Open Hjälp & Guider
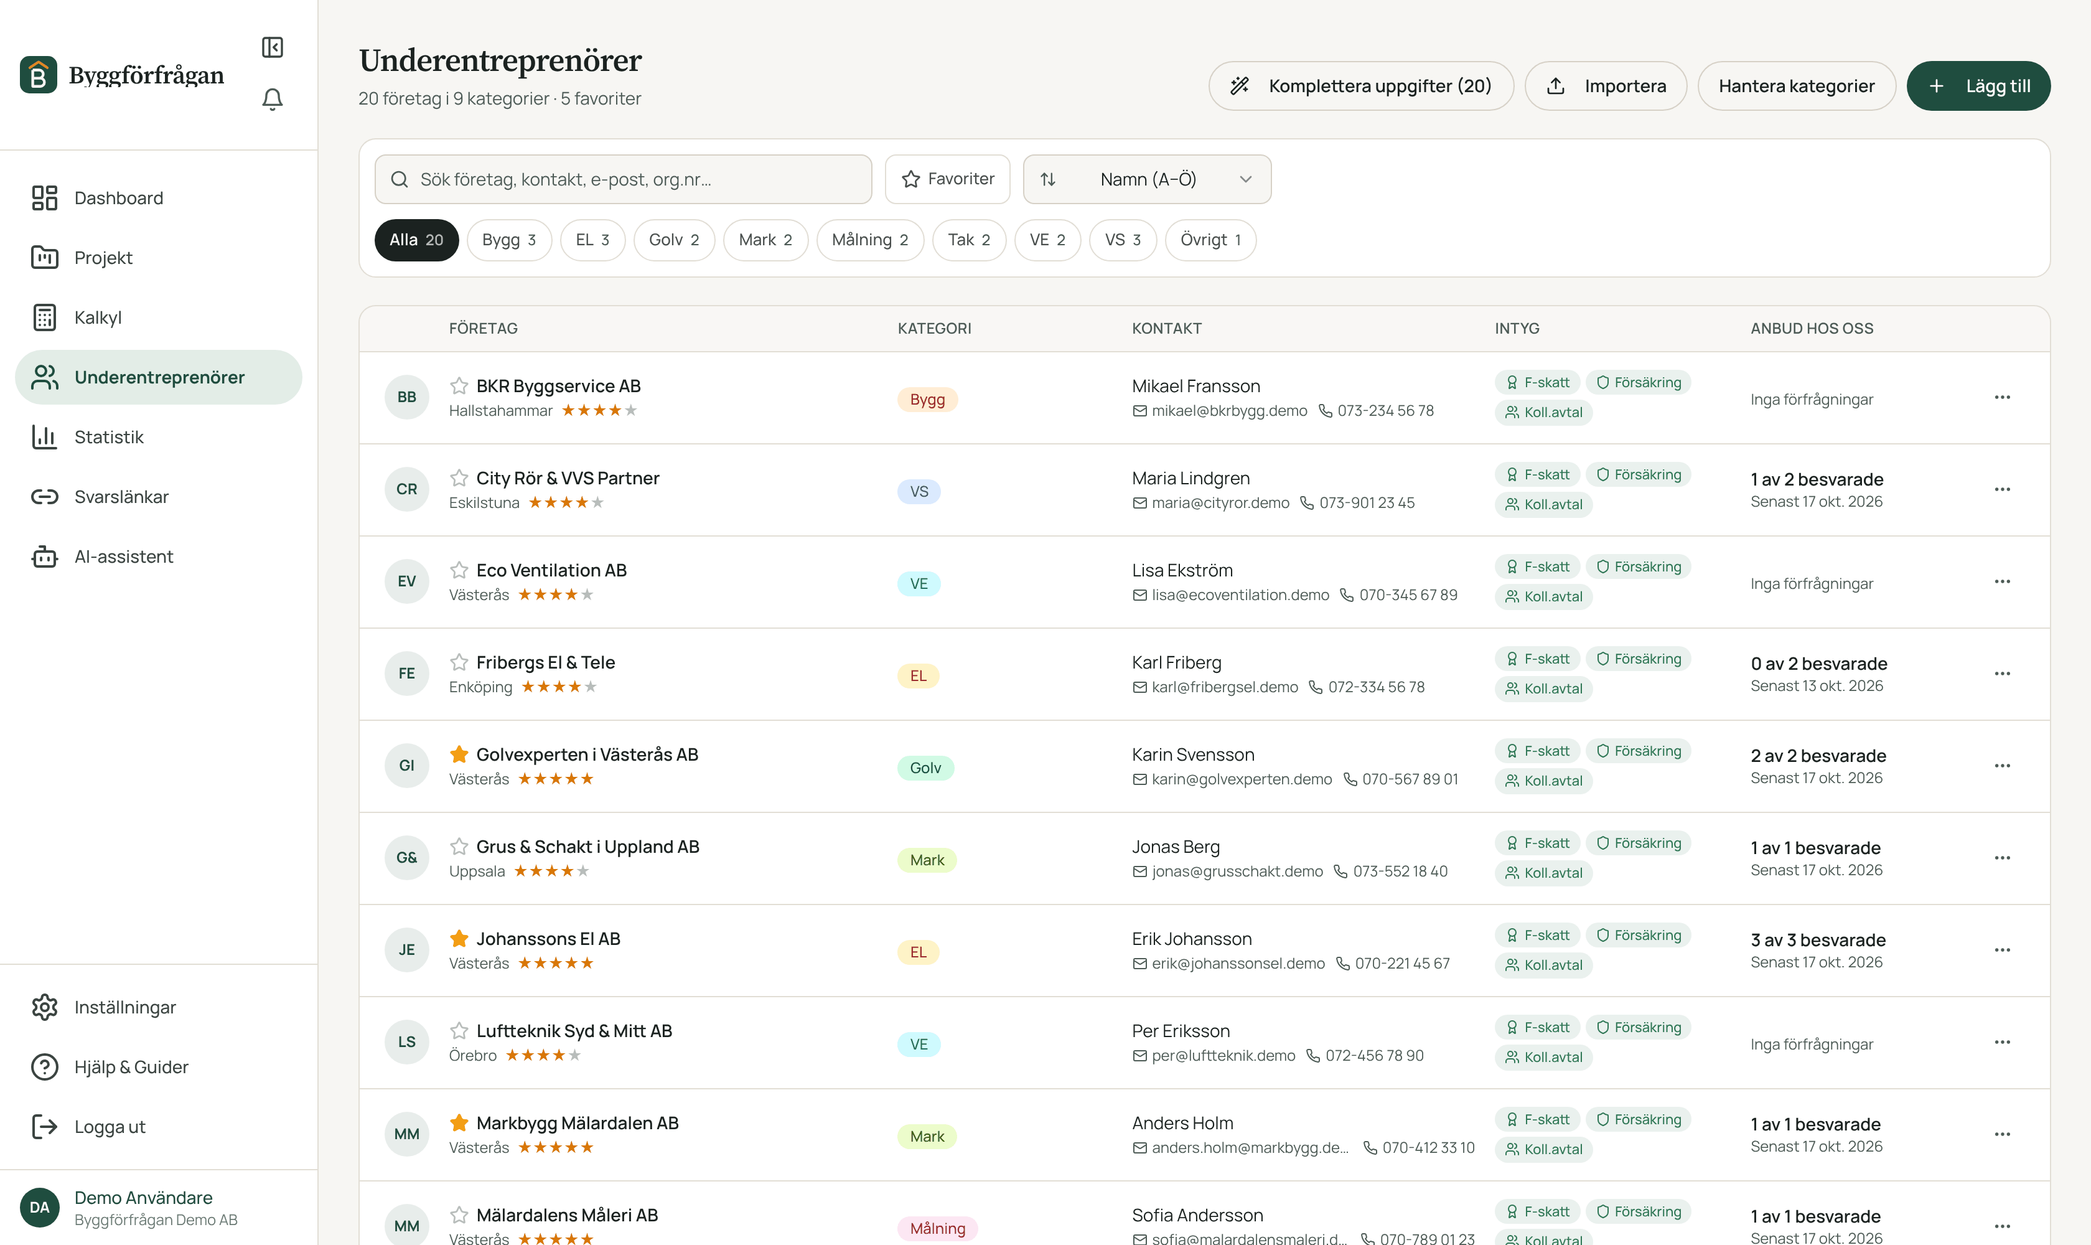This screenshot has height=1245, width=2091. [159, 1066]
